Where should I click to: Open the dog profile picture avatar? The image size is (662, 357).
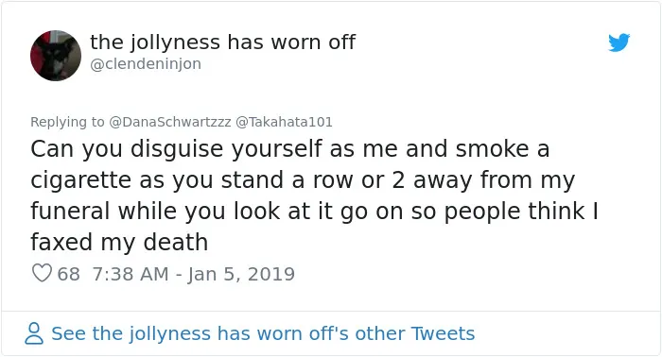coord(56,56)
